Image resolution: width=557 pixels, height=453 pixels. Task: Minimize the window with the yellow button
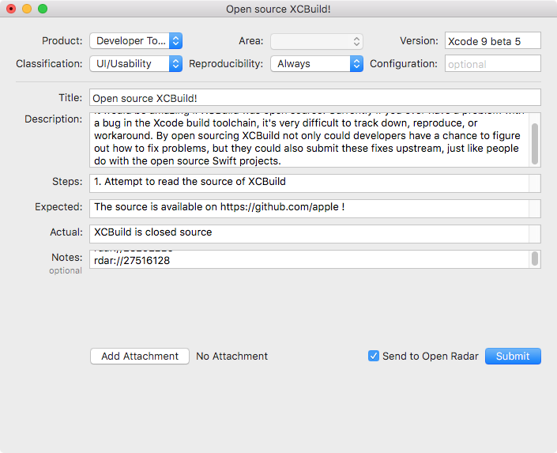pyautogui.click(x=27, y=9)
